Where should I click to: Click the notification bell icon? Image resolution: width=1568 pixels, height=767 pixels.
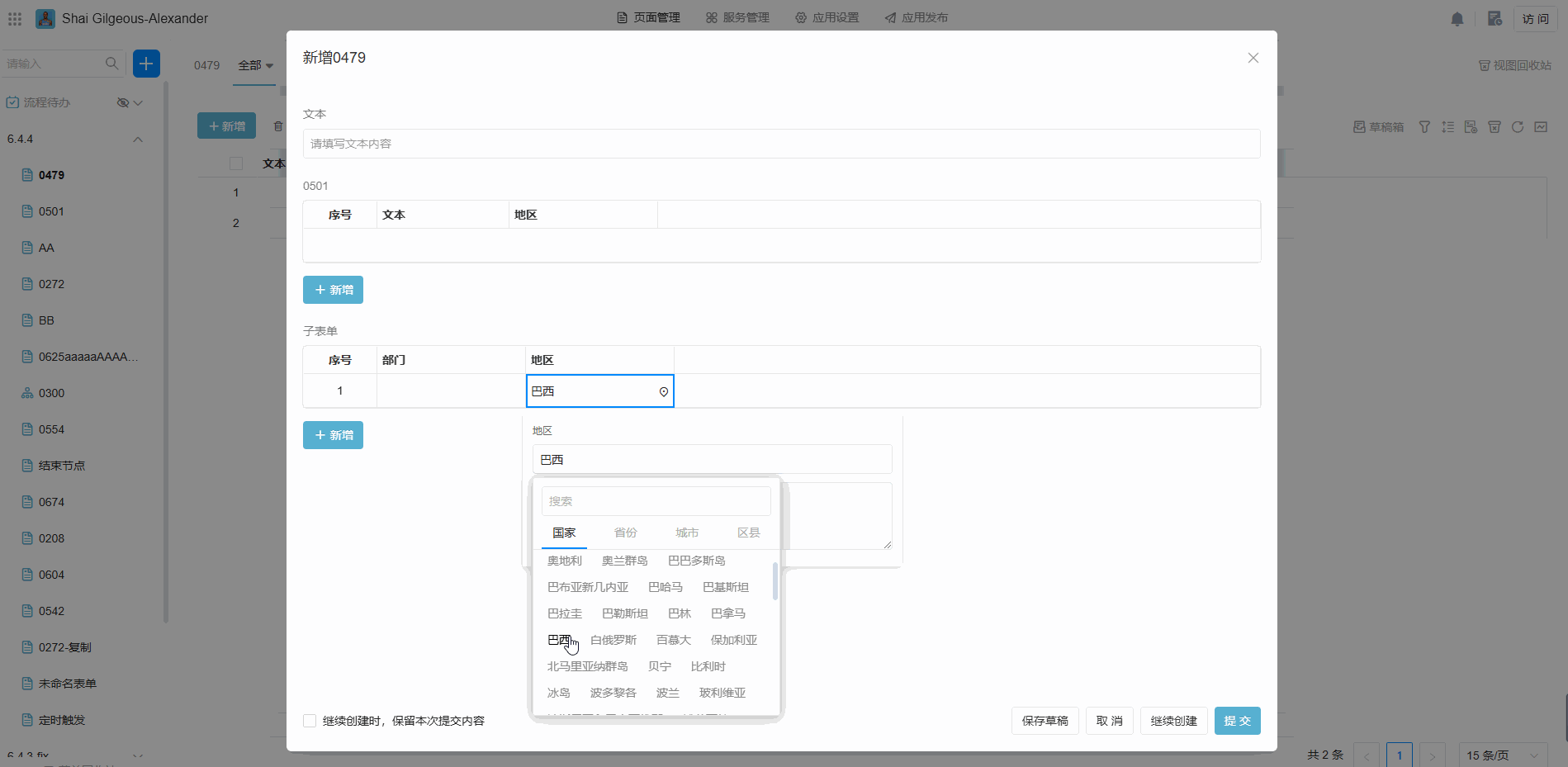tap(1457, 19)
